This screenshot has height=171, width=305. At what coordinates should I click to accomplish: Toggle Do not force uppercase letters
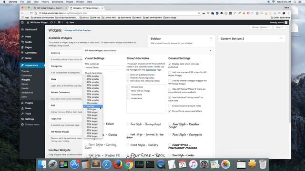click(x=170, y=111)
